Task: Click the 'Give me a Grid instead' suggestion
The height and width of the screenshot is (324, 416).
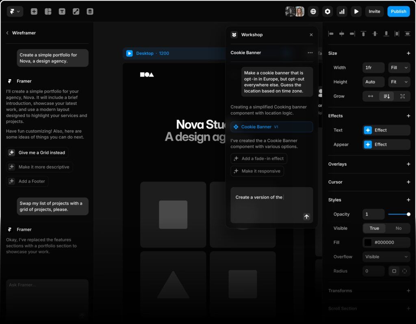Action: click(37, 153)
